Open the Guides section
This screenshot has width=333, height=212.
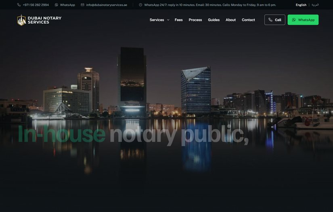[214, 20]
